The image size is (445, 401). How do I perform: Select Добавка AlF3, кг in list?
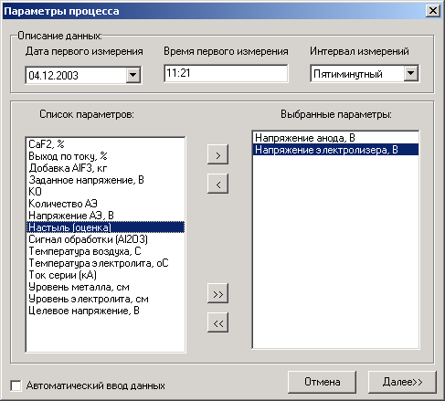point(105,168)
